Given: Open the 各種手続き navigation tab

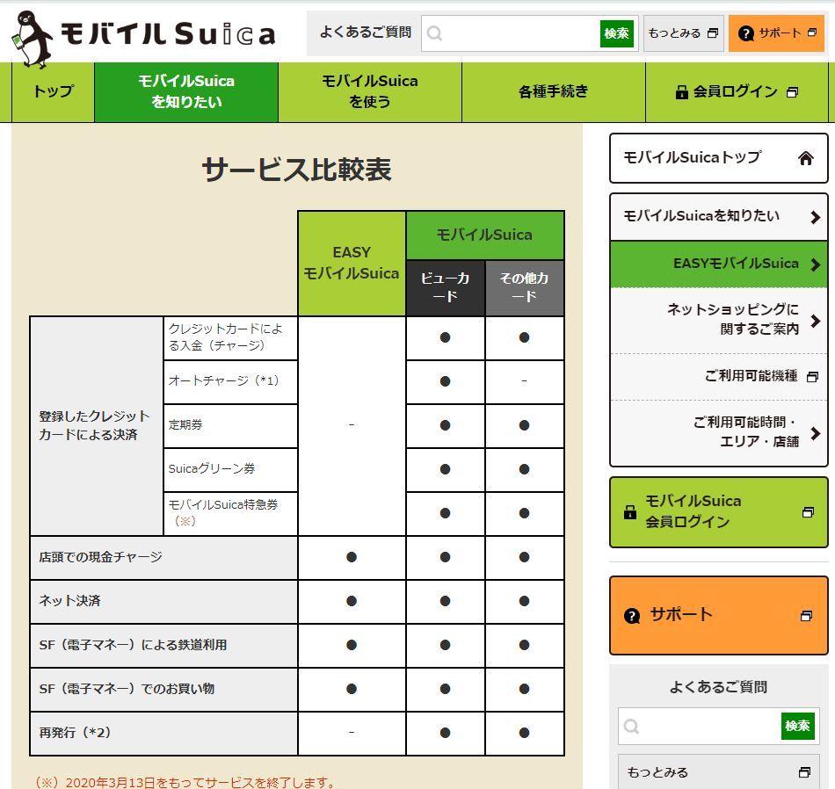Looking at the screenshot, I should tap(553, 91).
